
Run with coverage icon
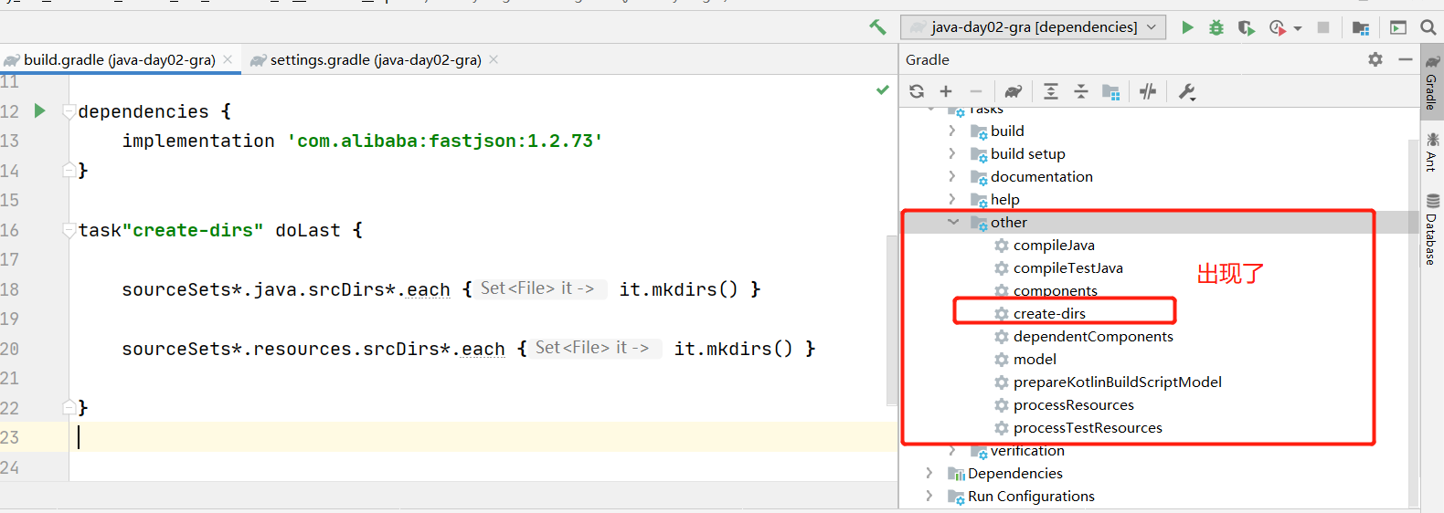click(1246, 27)
